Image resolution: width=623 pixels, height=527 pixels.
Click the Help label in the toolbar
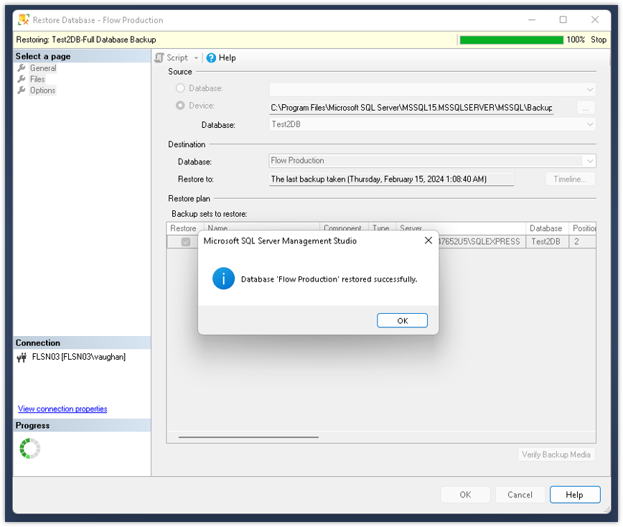(x=228, y=58)
